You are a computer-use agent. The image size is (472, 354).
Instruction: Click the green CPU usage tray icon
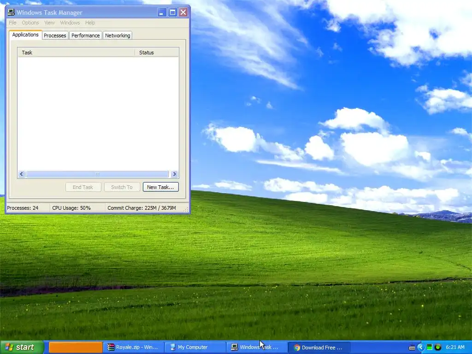point(430,347)
